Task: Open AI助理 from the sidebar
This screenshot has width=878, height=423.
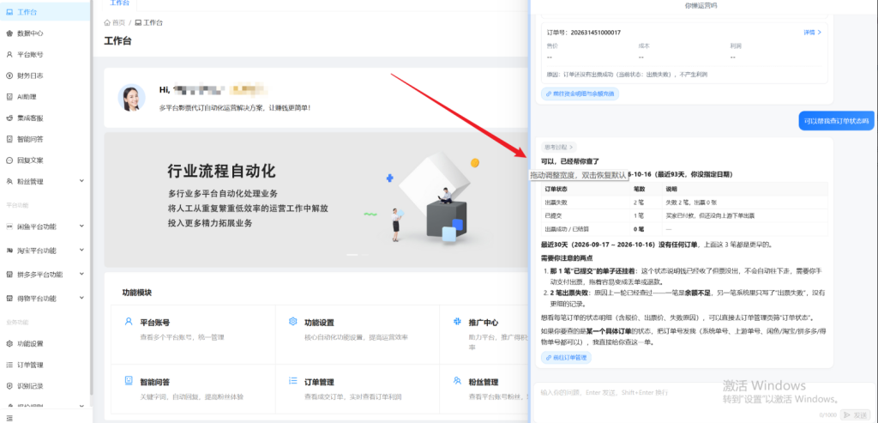Action: 27,97
